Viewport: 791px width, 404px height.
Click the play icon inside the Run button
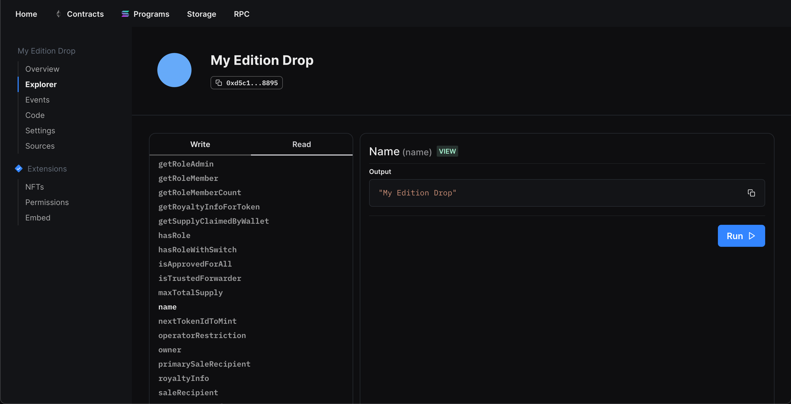coord(752,236)
